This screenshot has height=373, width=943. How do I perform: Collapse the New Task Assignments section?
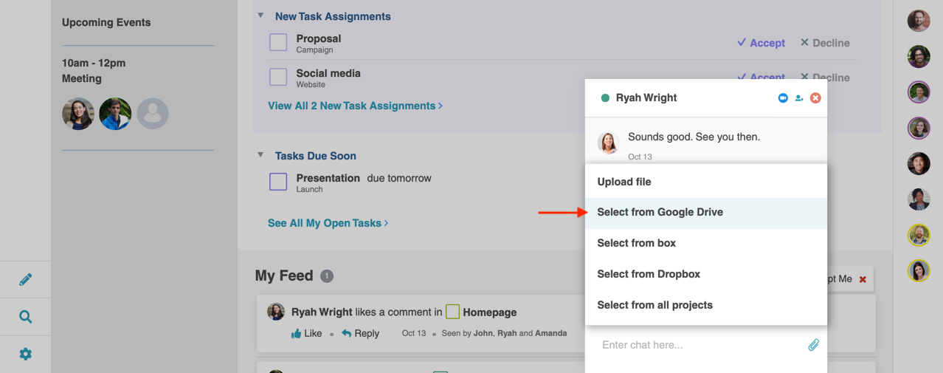click(260, 16)
